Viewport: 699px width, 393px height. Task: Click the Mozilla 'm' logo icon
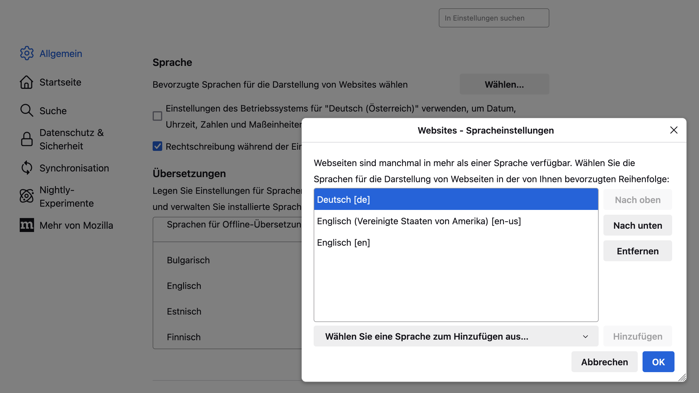(27, 225)
